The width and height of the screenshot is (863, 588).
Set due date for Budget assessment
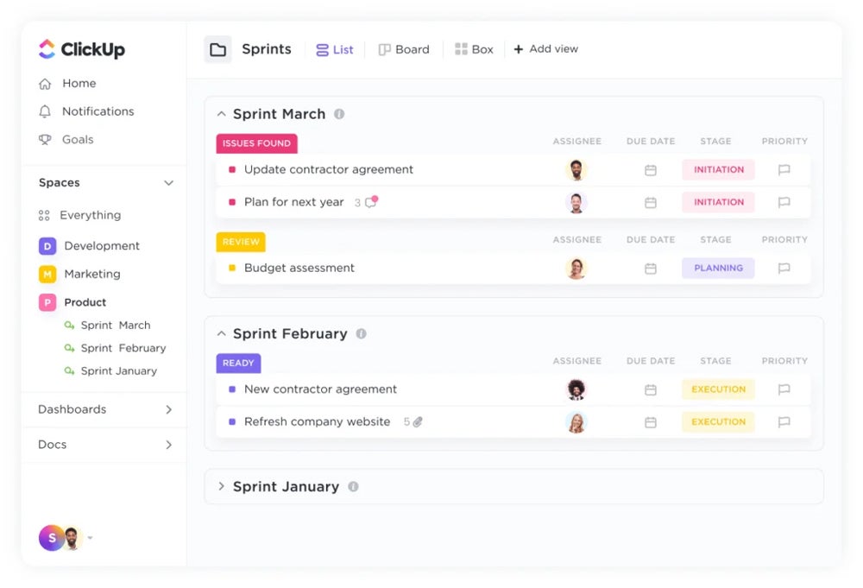click(x=651, y=269)
